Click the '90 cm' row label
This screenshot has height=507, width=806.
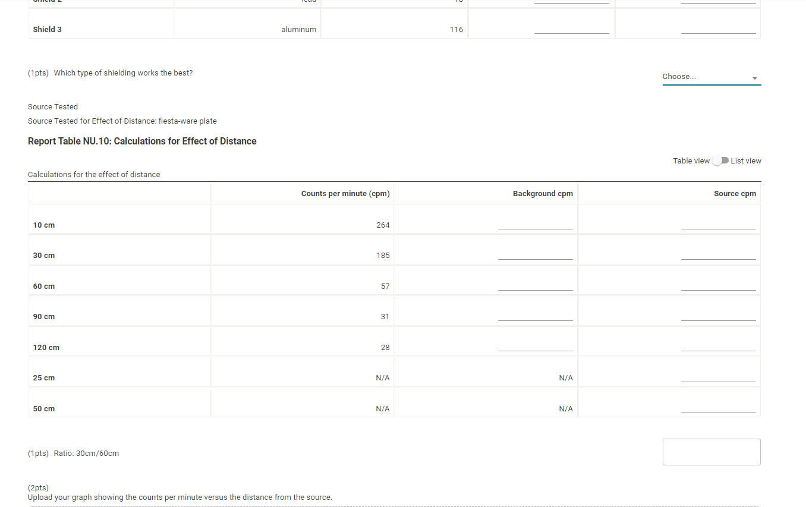(x=44, y=317)
